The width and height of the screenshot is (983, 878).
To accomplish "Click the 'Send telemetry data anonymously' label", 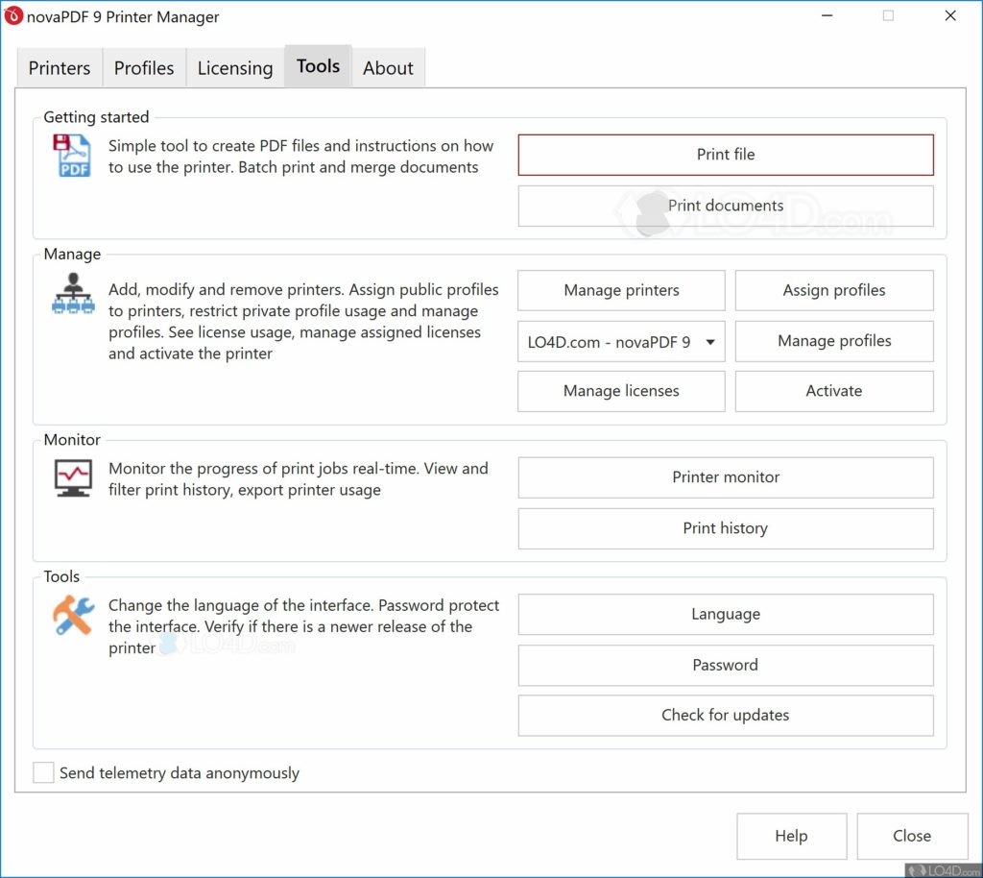I will [x=180, y=773].
